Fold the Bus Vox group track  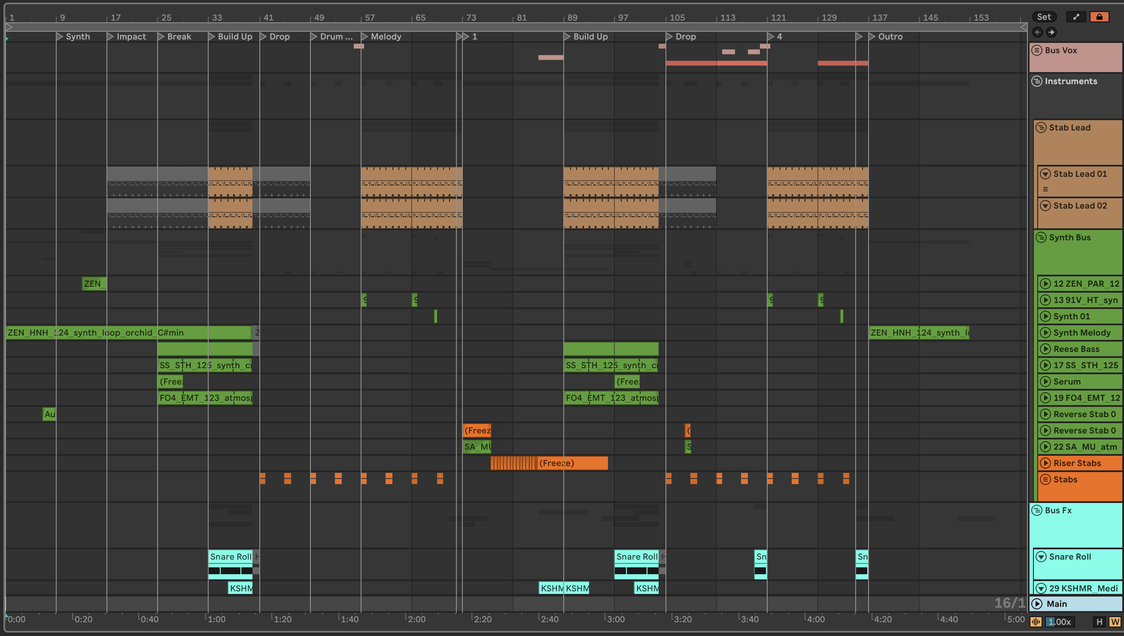[1036, 50]
